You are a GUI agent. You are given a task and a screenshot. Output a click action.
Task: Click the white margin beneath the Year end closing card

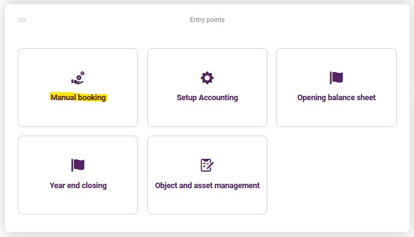(78, 223)
